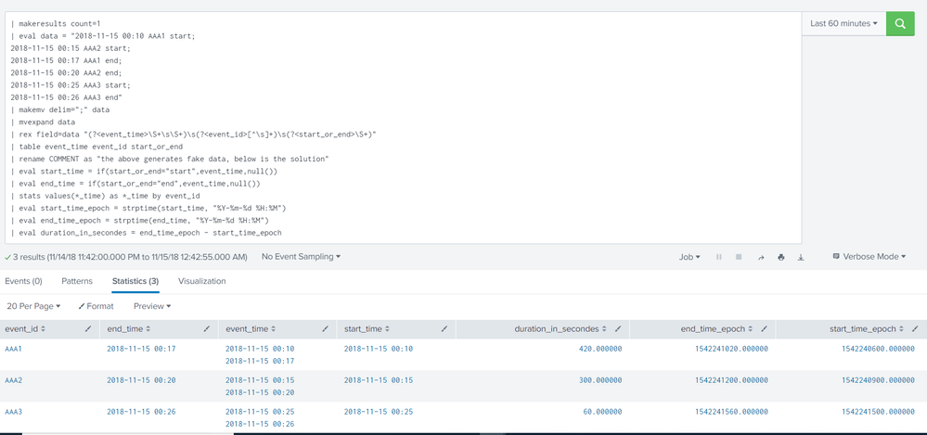
Task: Pause the running search job
Action: tap(719, 257)
